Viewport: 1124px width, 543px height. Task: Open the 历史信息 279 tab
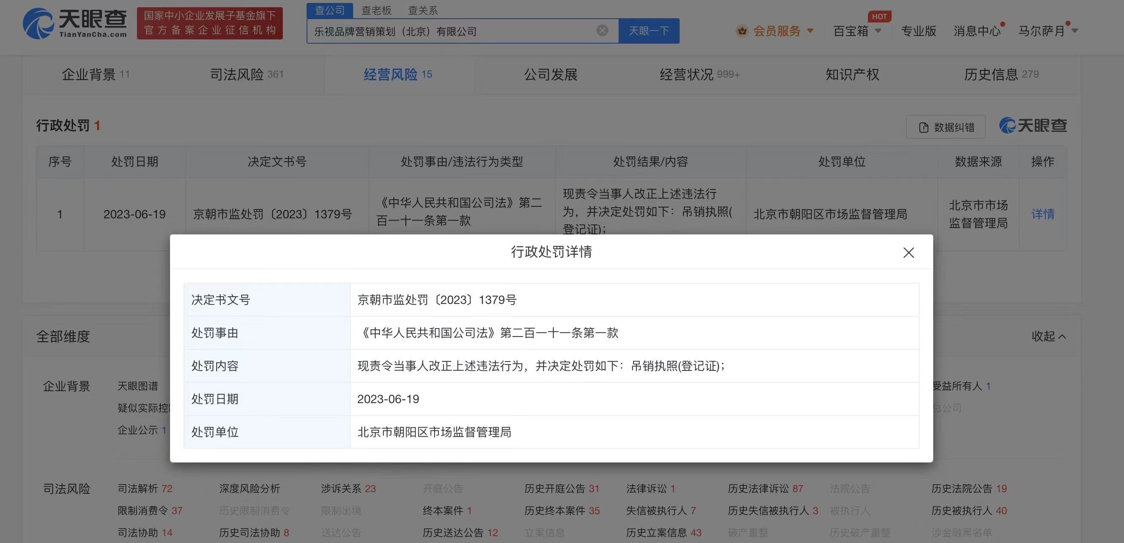coord(1001,75)
